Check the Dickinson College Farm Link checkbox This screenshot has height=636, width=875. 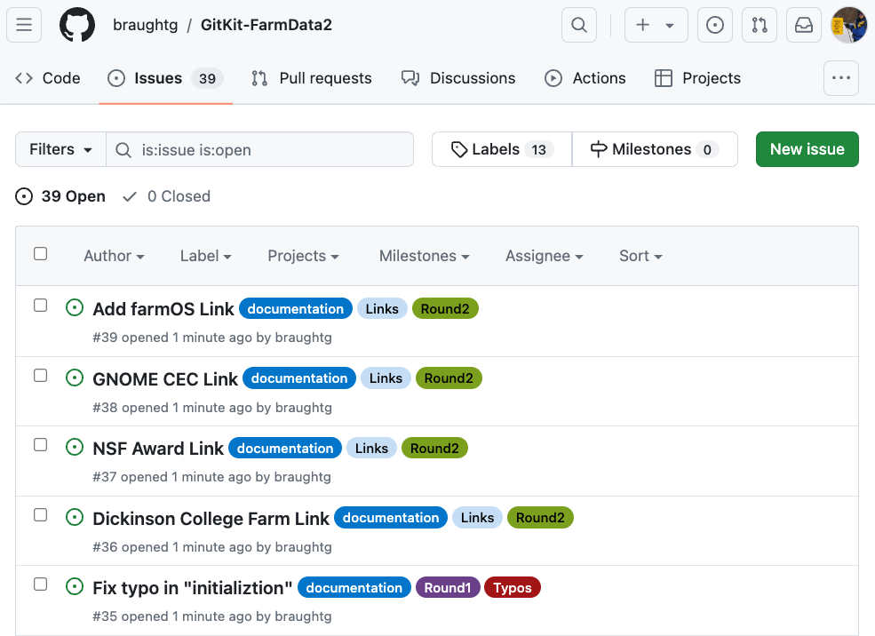click(x=40, y=515)
